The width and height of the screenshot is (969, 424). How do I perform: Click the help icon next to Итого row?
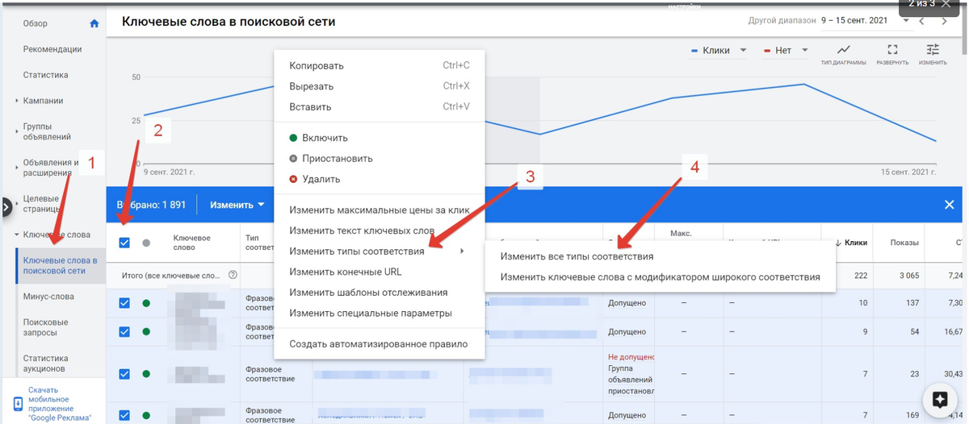tap(233, 275)
